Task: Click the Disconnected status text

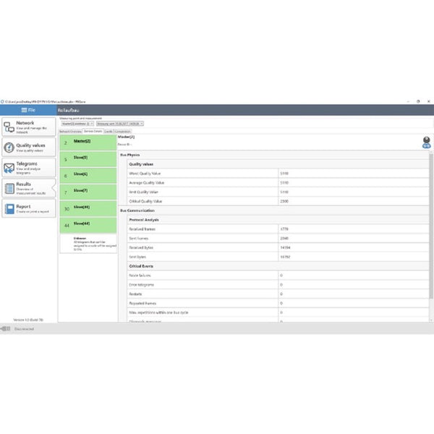Action: 25,329
